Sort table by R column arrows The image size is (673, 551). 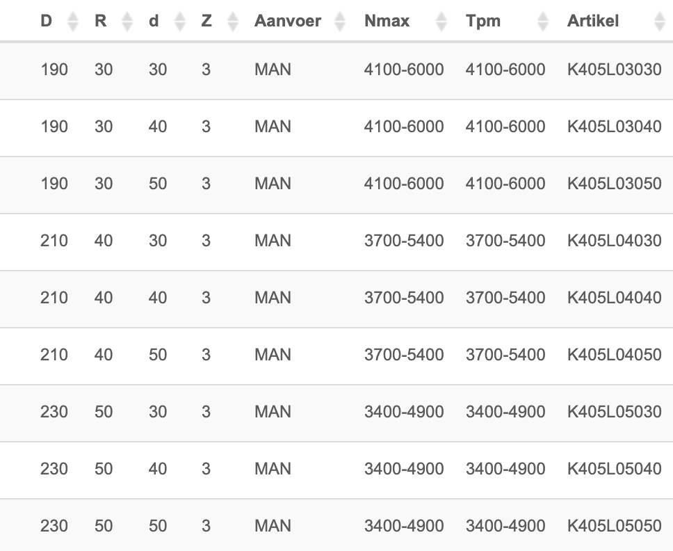(127, 22)
